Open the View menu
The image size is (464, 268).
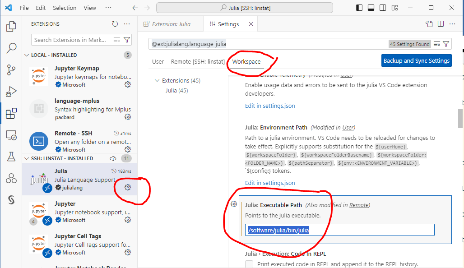pyautogui.click(x=90, y=8)
